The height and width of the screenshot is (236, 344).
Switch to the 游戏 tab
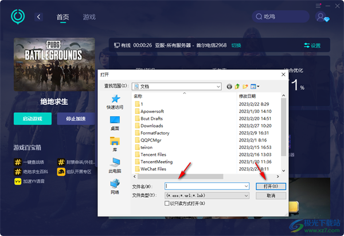pyautogui.click(x=89, y=17)
